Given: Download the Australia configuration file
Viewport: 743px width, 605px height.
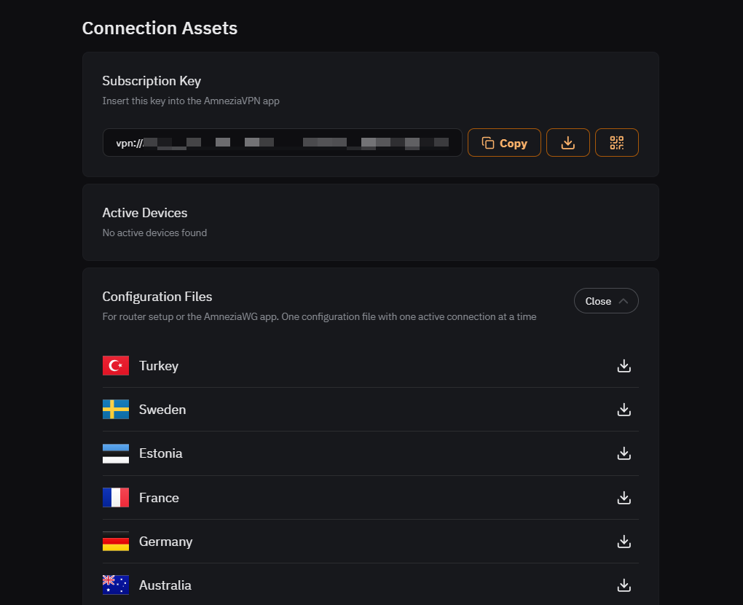Looking at the screenshot, I should pos(624,585).
